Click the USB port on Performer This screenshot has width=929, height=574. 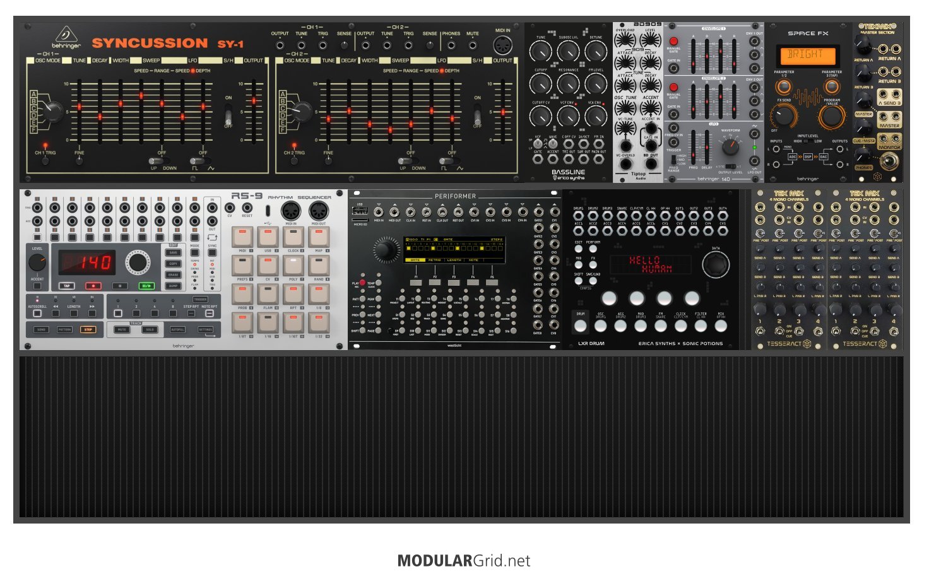point(360,211)
